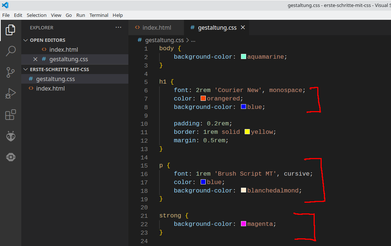Open the Explorer More Actions menu
391x246 pixels.
(x=118, y=27)
